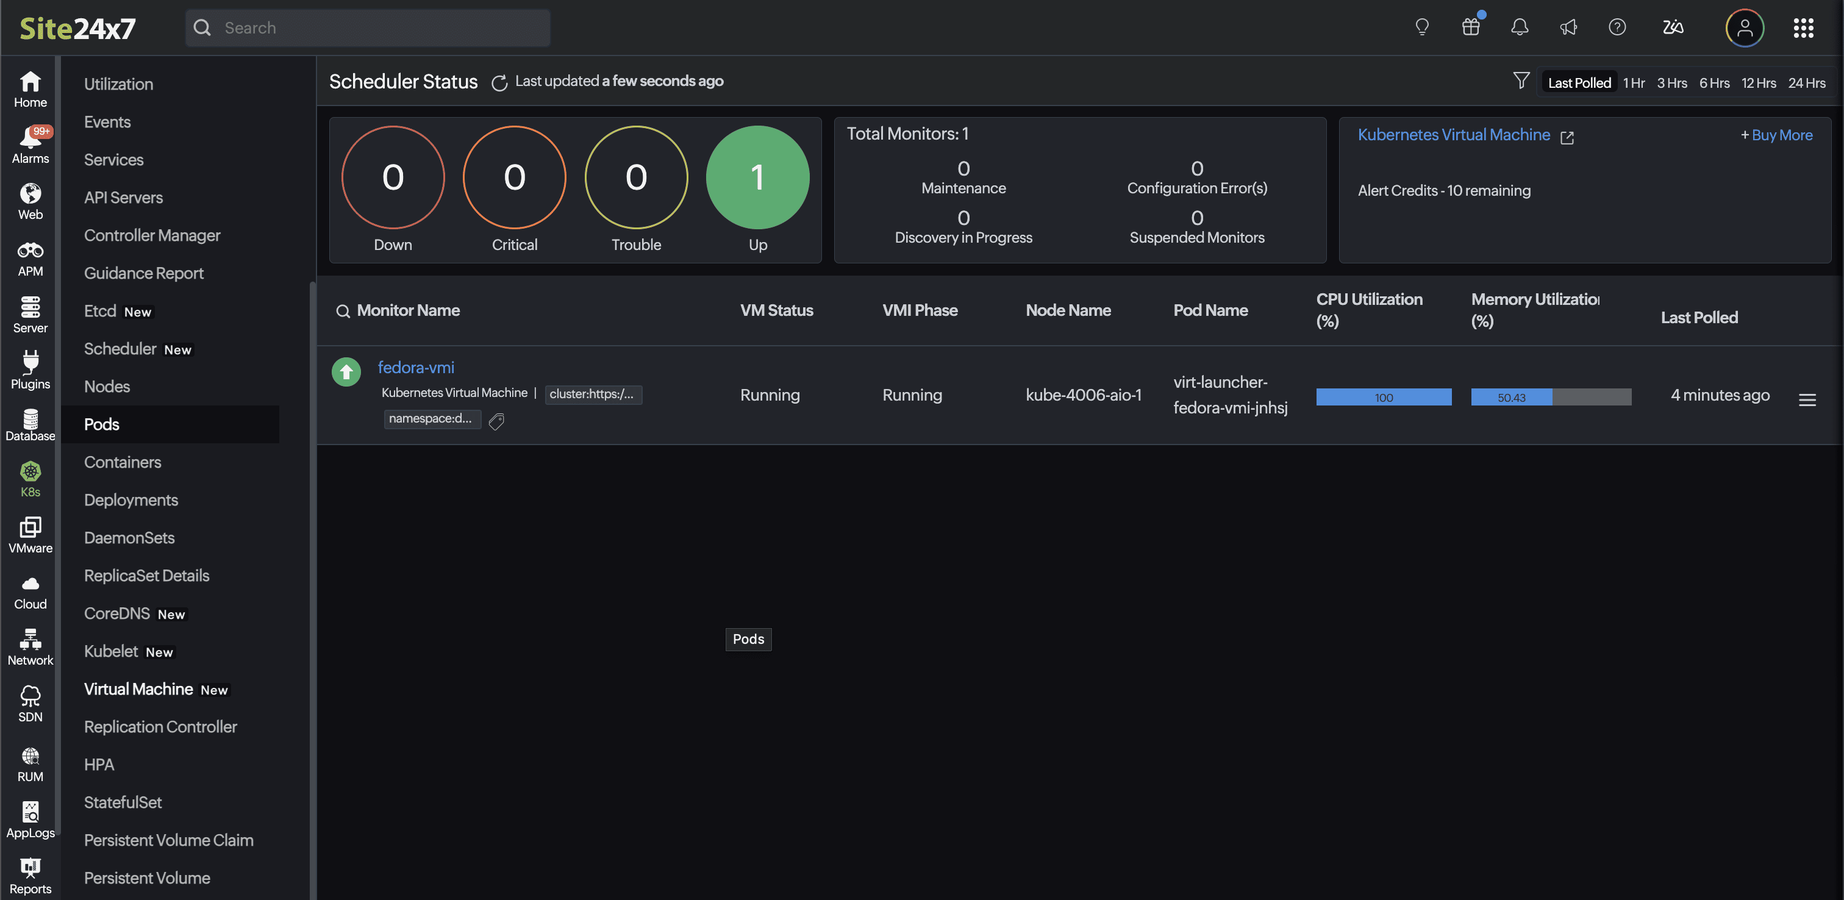Screen dimensions: 1844x900
Task: Open the filter funnel icon
Action: [1521, 80]
